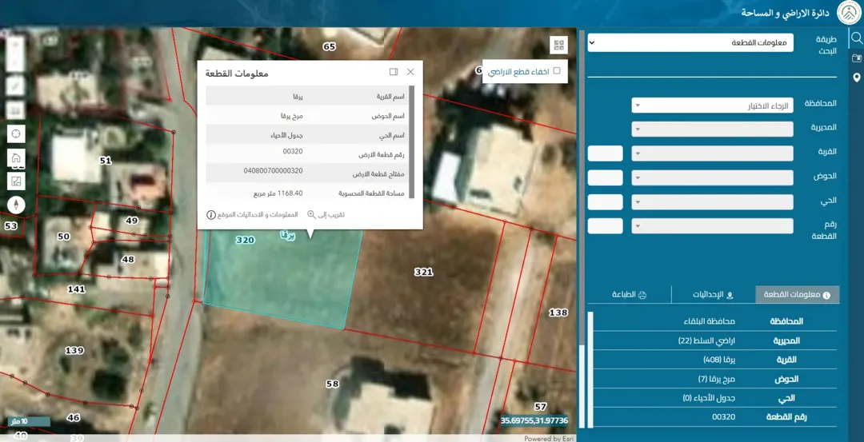Open the measurement tool map button
The width and height of the screenshot is (864, 442).
click(16, 181)
